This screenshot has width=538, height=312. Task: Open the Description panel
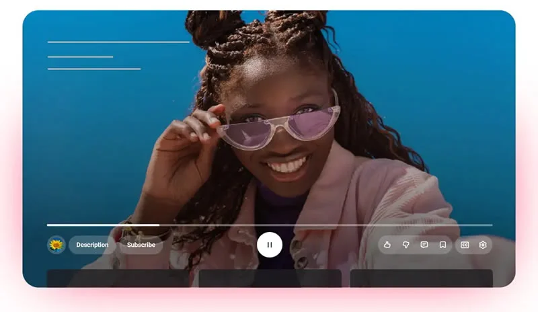tap(92, 245)
